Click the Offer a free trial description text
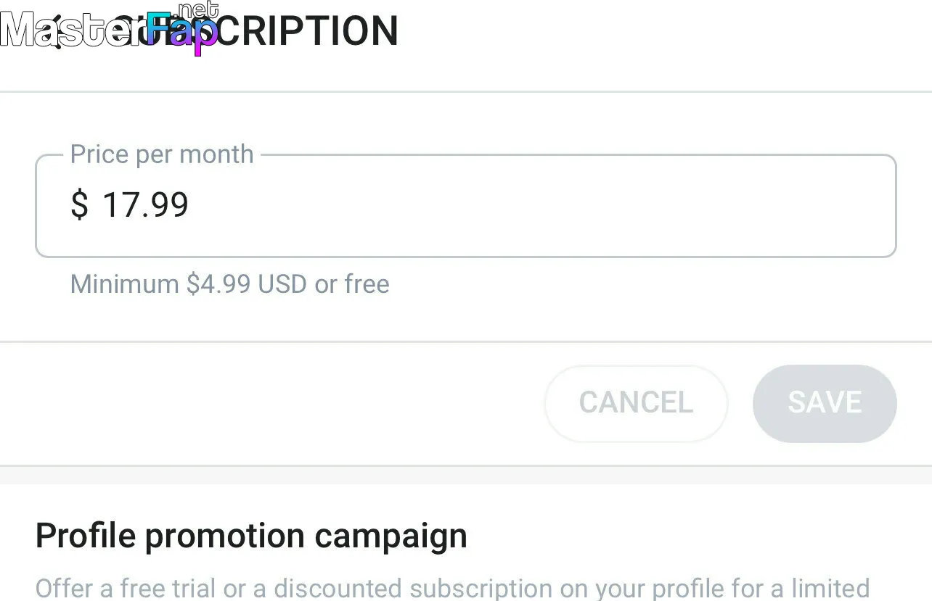Viewport: 932px width, 601px height. point(452,587)
